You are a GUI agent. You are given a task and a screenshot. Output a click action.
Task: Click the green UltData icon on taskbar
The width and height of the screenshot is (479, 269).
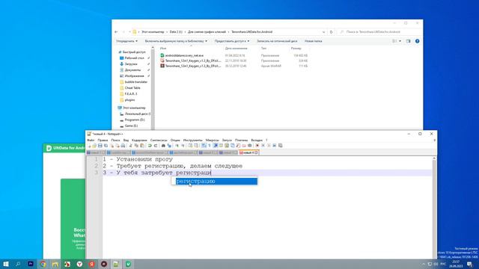click(x=128, y=264)
